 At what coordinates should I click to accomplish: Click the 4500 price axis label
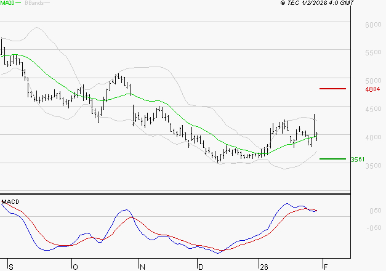[373, 109]
